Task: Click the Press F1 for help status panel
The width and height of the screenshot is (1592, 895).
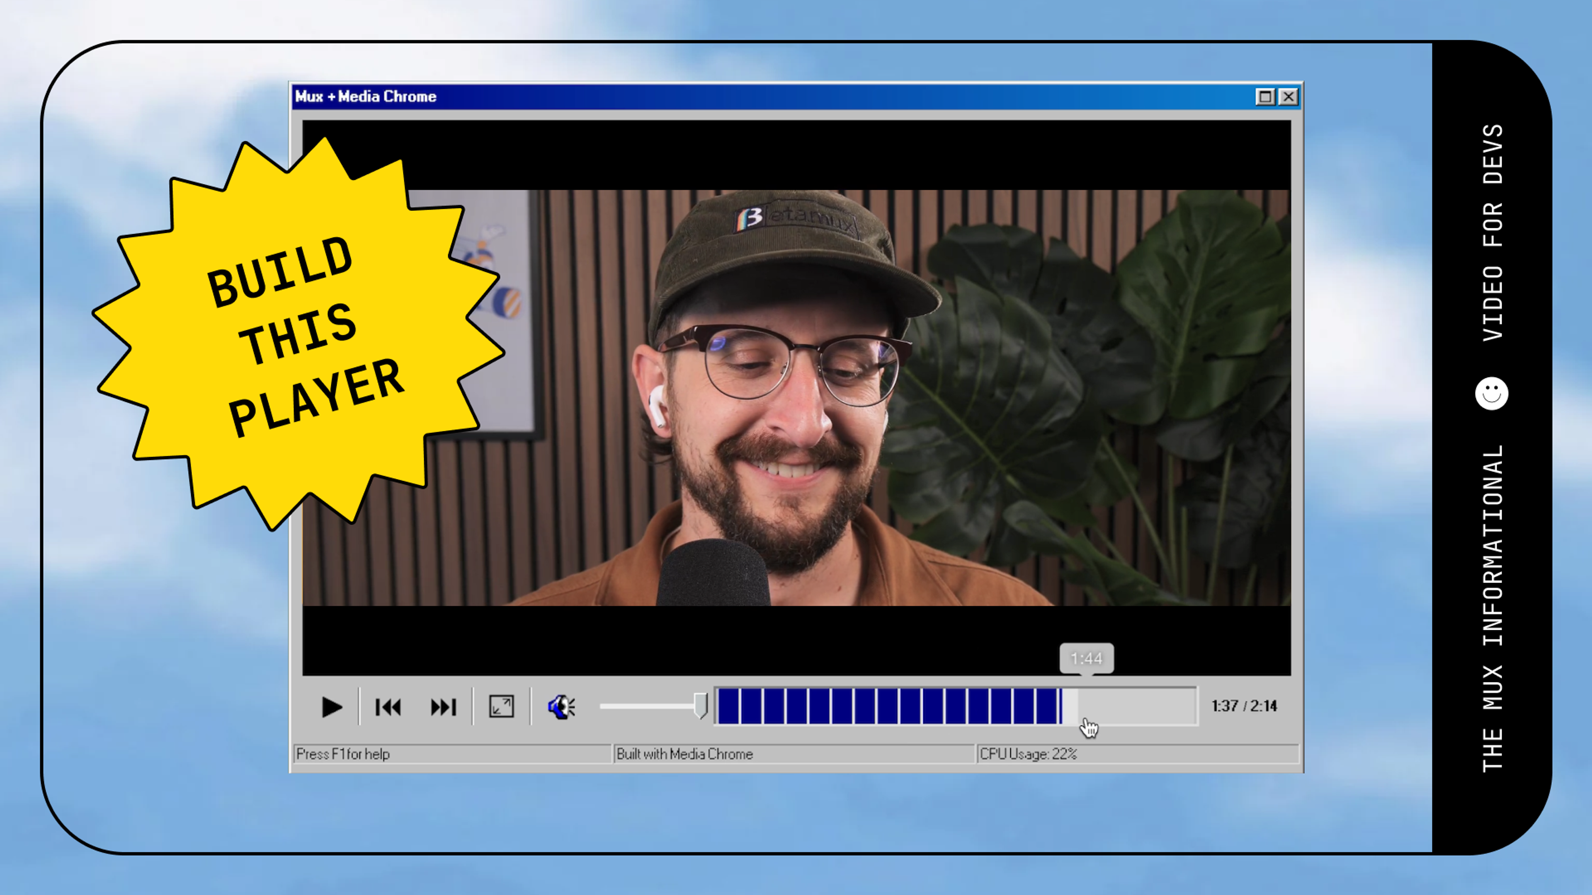Action: pyautogui.click(x=451, y=754)
